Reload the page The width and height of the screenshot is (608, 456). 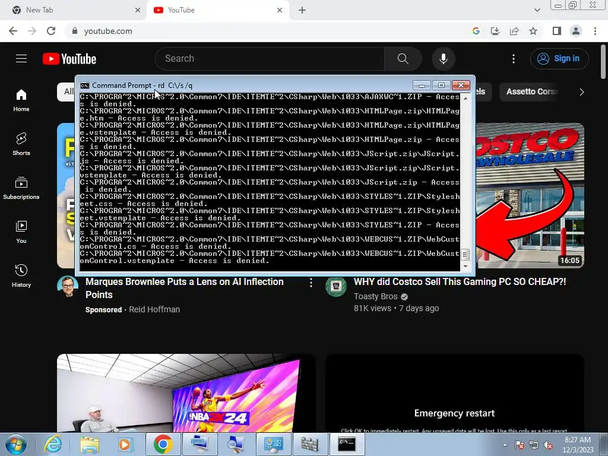tap(51, 31)
